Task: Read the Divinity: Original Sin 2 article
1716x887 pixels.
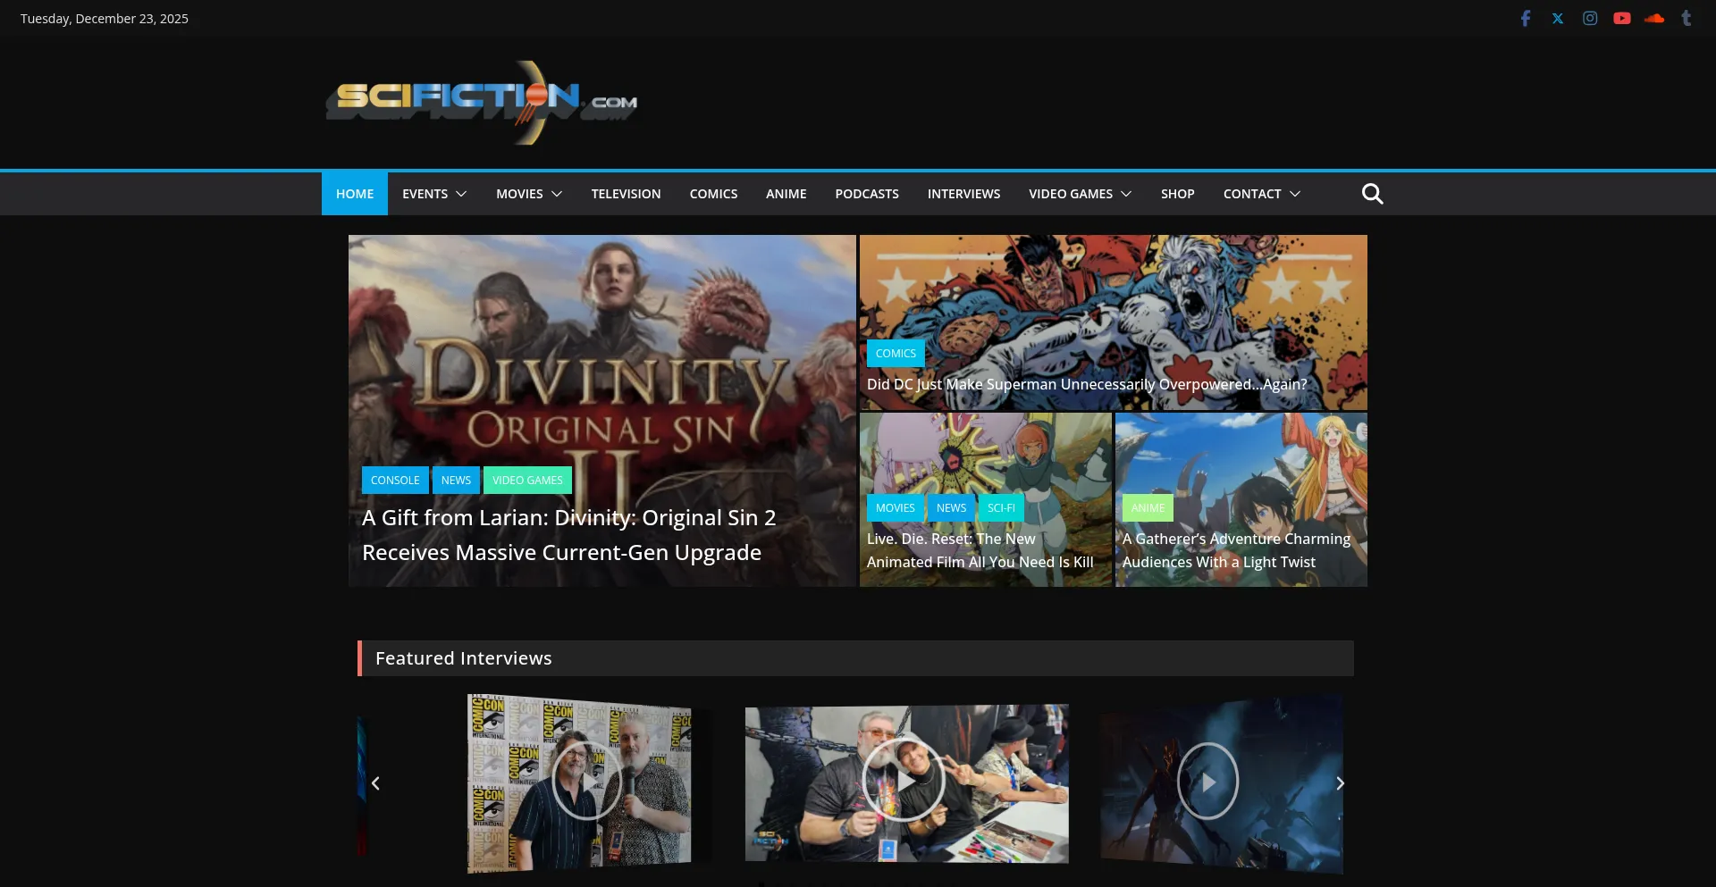Action: [x=568, y=535]
